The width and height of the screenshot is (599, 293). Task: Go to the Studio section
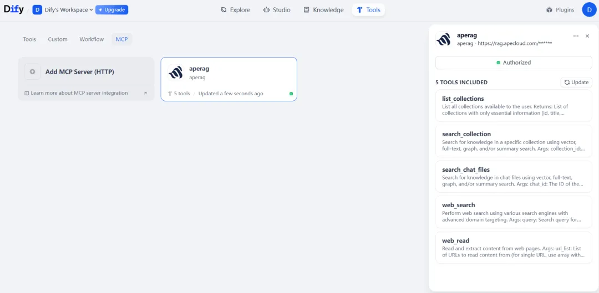277,9
